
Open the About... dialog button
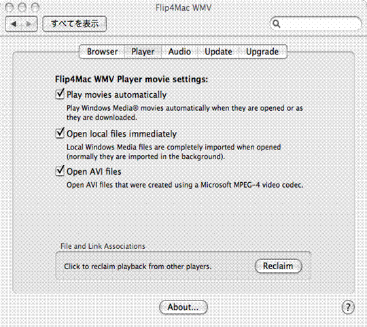183,307
